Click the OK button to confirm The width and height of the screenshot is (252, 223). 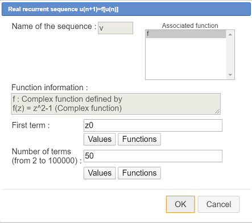(x=180, y=204)
